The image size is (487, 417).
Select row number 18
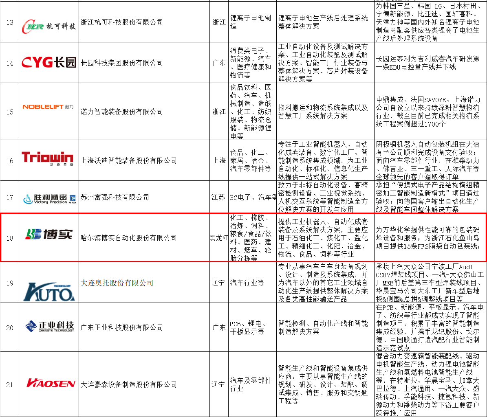point(10,238)
